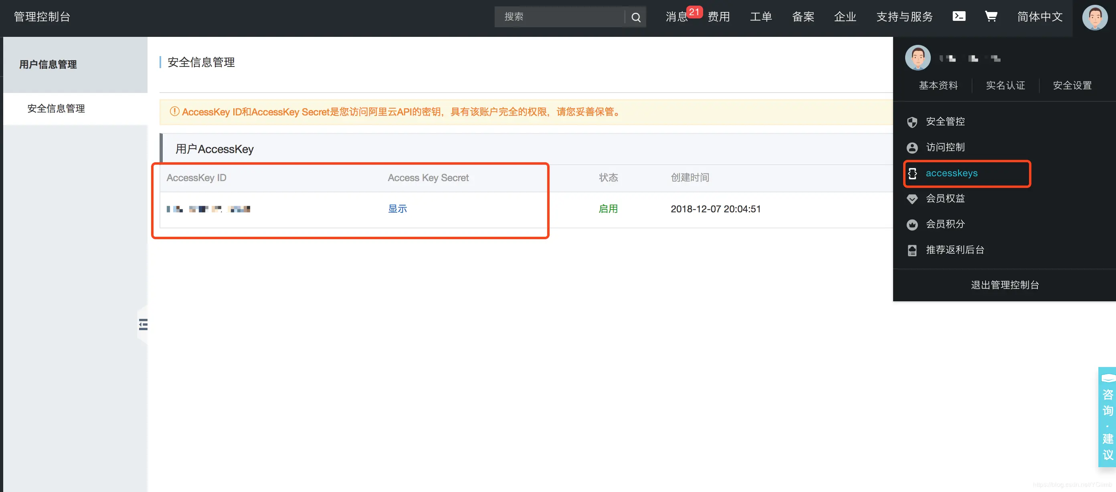Click the 会员权益 diamond icon
This screenshot has width=1116, height=492.
point(912,199)
